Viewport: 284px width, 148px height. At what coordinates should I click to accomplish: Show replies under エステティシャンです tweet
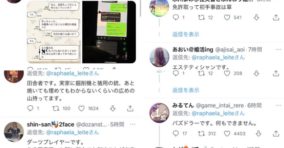point(186,90)
